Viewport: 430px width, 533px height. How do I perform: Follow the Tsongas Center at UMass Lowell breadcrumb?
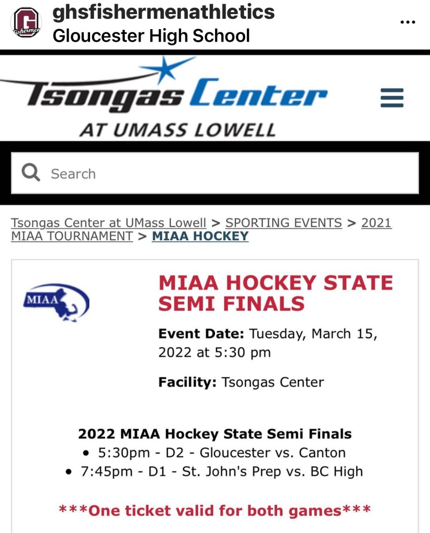tap(108, 223)
